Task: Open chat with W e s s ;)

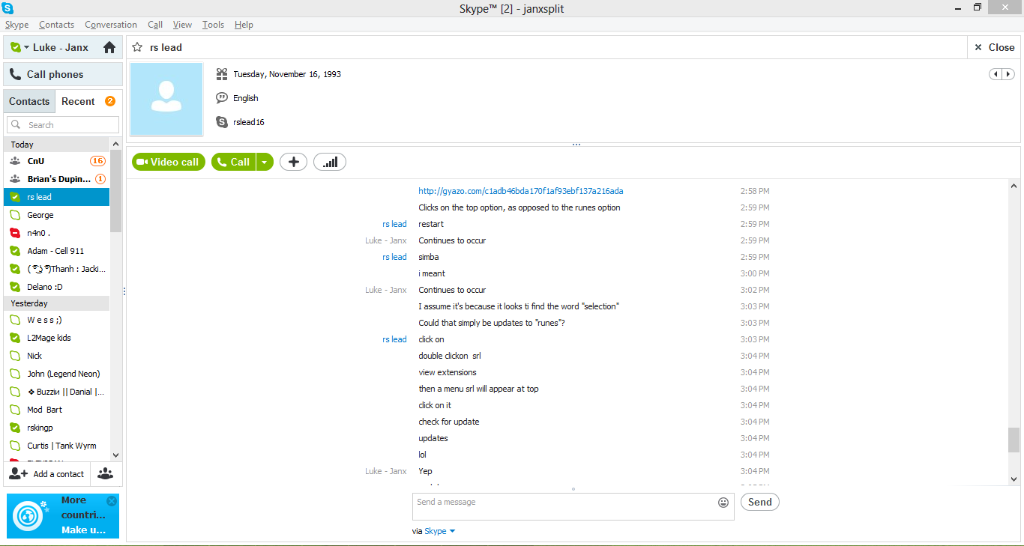Action: pos(56,320)
